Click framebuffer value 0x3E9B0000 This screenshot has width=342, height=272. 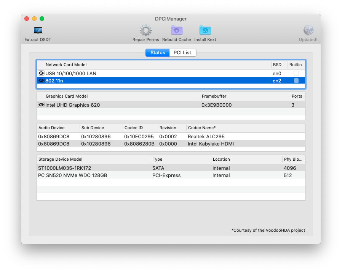pos(216,105)
